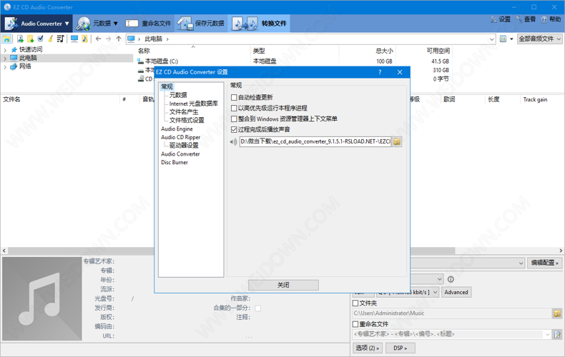Click the Track gain column header

point(535,99)
